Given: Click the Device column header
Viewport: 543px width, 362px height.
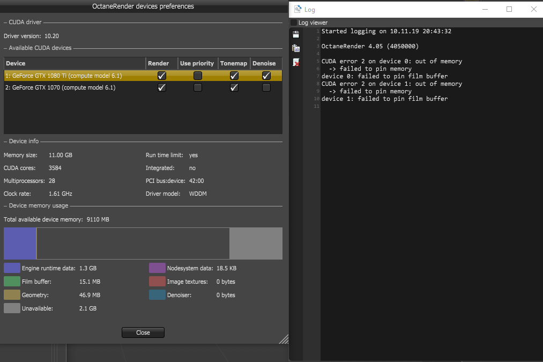Looking at the screenshot, I should [75, 63].
